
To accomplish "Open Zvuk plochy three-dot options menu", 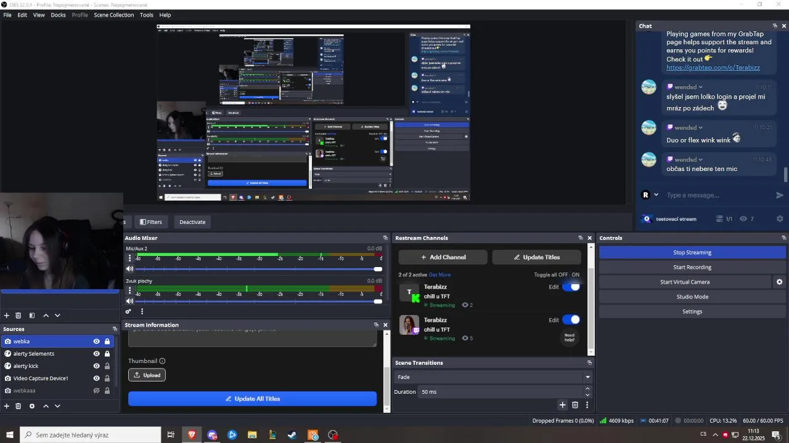I will tap(129, 290).
